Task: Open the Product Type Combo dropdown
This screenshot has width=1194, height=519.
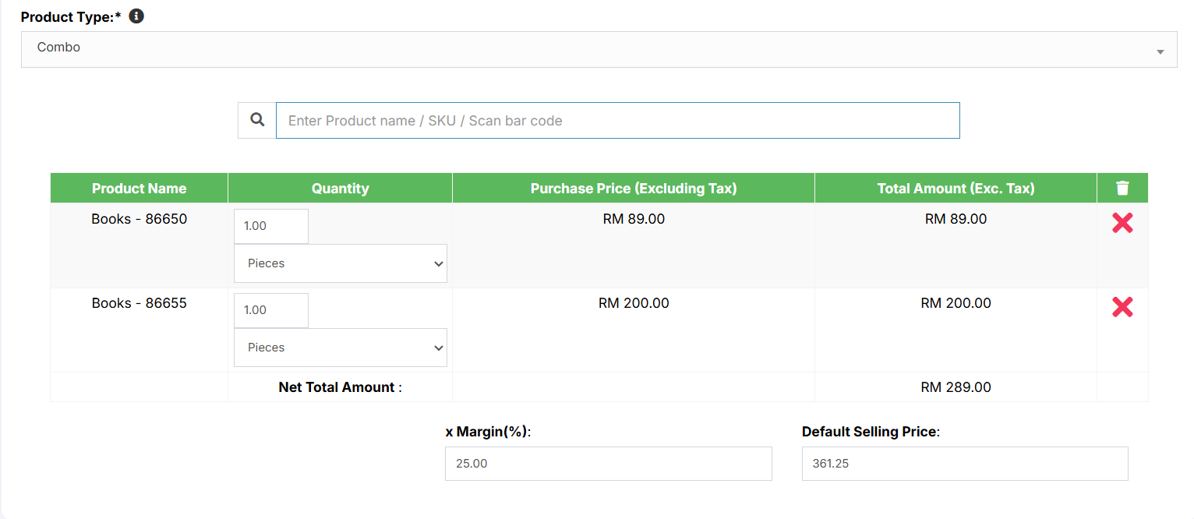Action: [599, 49]
